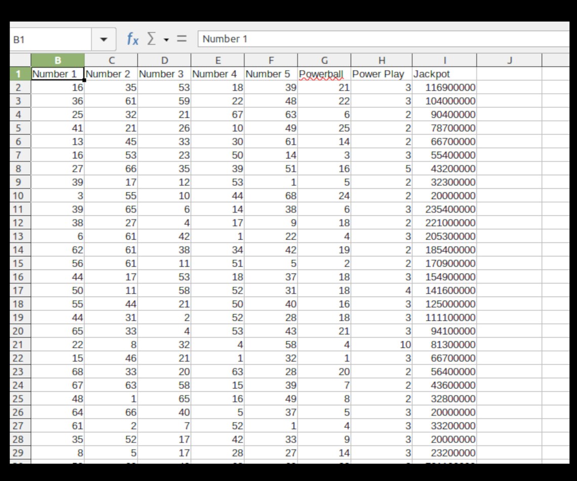Select entire column J via its header
Viewport: 577px width, 481px height.
click(x=509, y=60)
